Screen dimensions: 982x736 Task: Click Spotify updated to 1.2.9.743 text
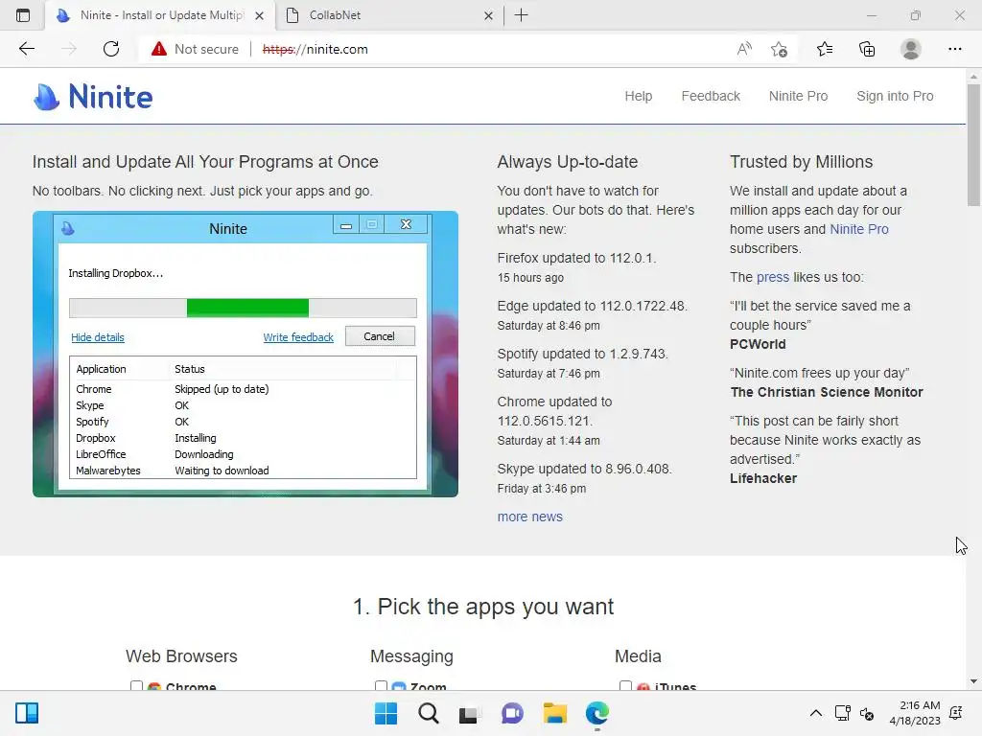[582, 354]
